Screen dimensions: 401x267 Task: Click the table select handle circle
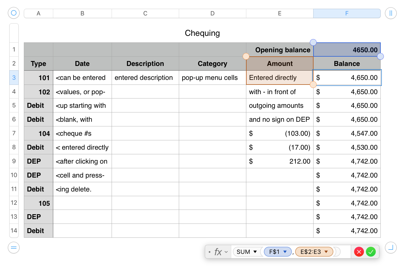pyautogui.click(x=14, y=13)
